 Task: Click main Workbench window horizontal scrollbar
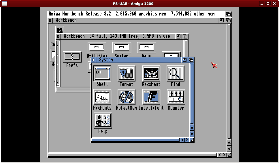[x=133, y=155]
